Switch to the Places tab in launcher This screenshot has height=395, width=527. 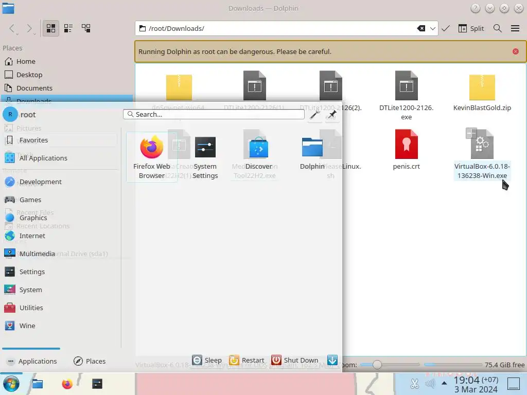(90, 361)
